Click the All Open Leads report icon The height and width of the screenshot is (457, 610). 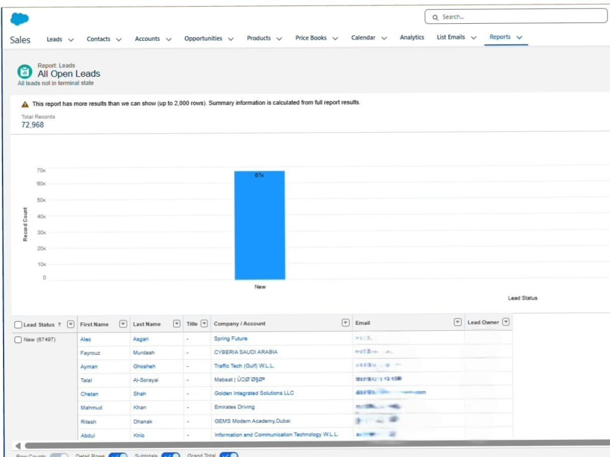[x=24, y=71]
